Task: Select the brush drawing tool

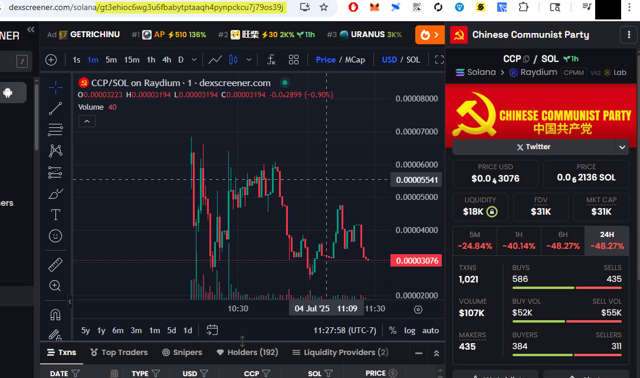Action: (55, 193)
